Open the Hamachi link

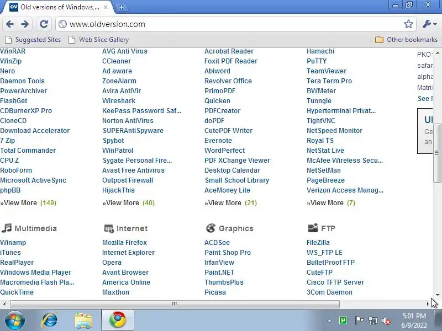pos(320,51)
